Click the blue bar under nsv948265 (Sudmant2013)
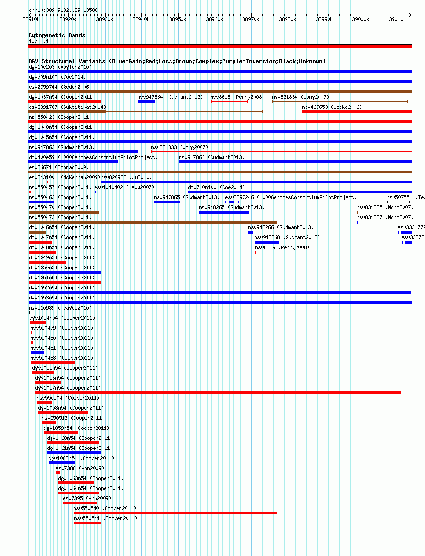Screen dimensions: 425x556 [223, 212]
